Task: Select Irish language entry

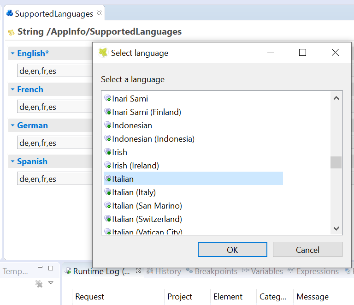Action: click(119, 152)
